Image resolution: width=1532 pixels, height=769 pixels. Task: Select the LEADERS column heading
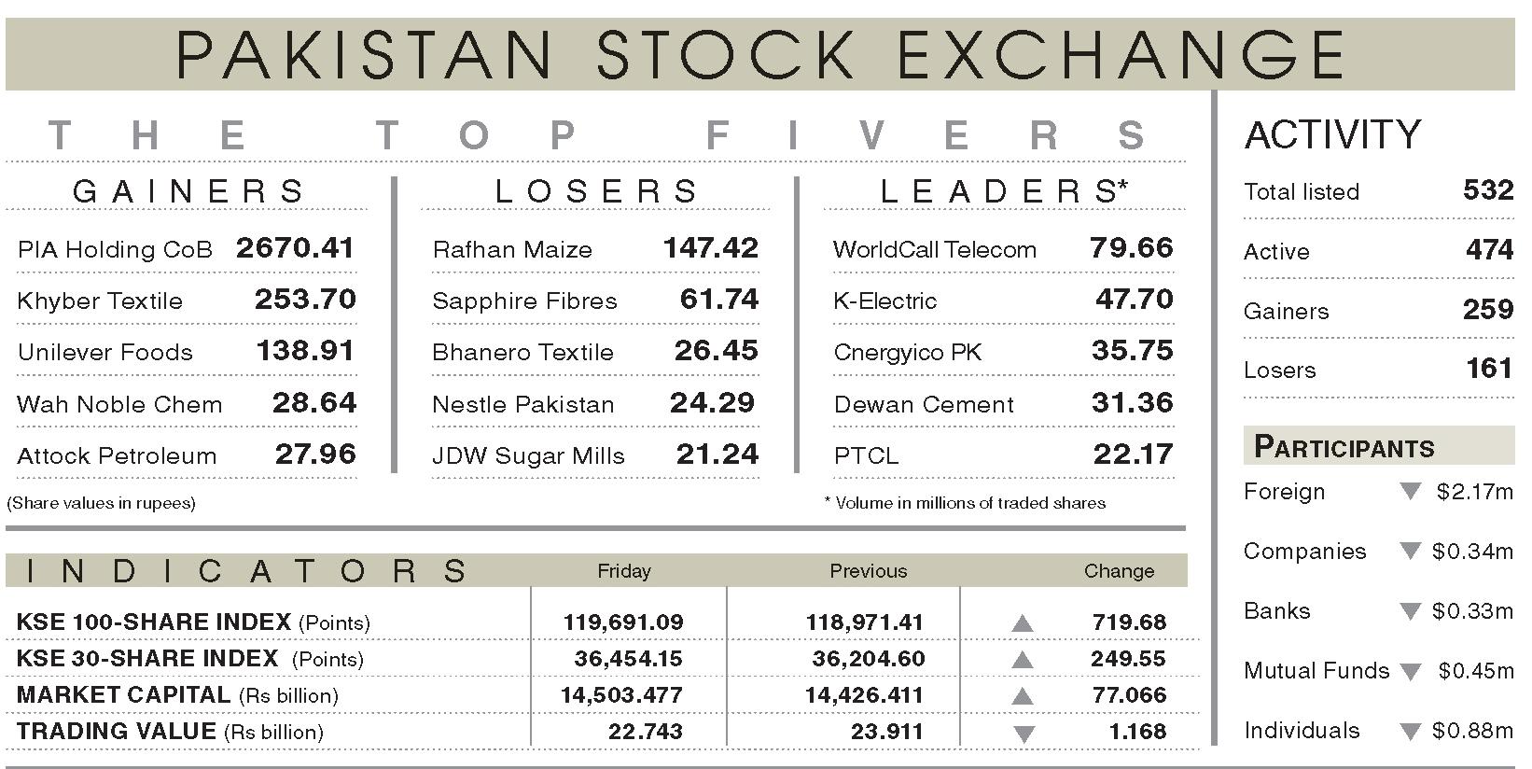pos(1004,191)
